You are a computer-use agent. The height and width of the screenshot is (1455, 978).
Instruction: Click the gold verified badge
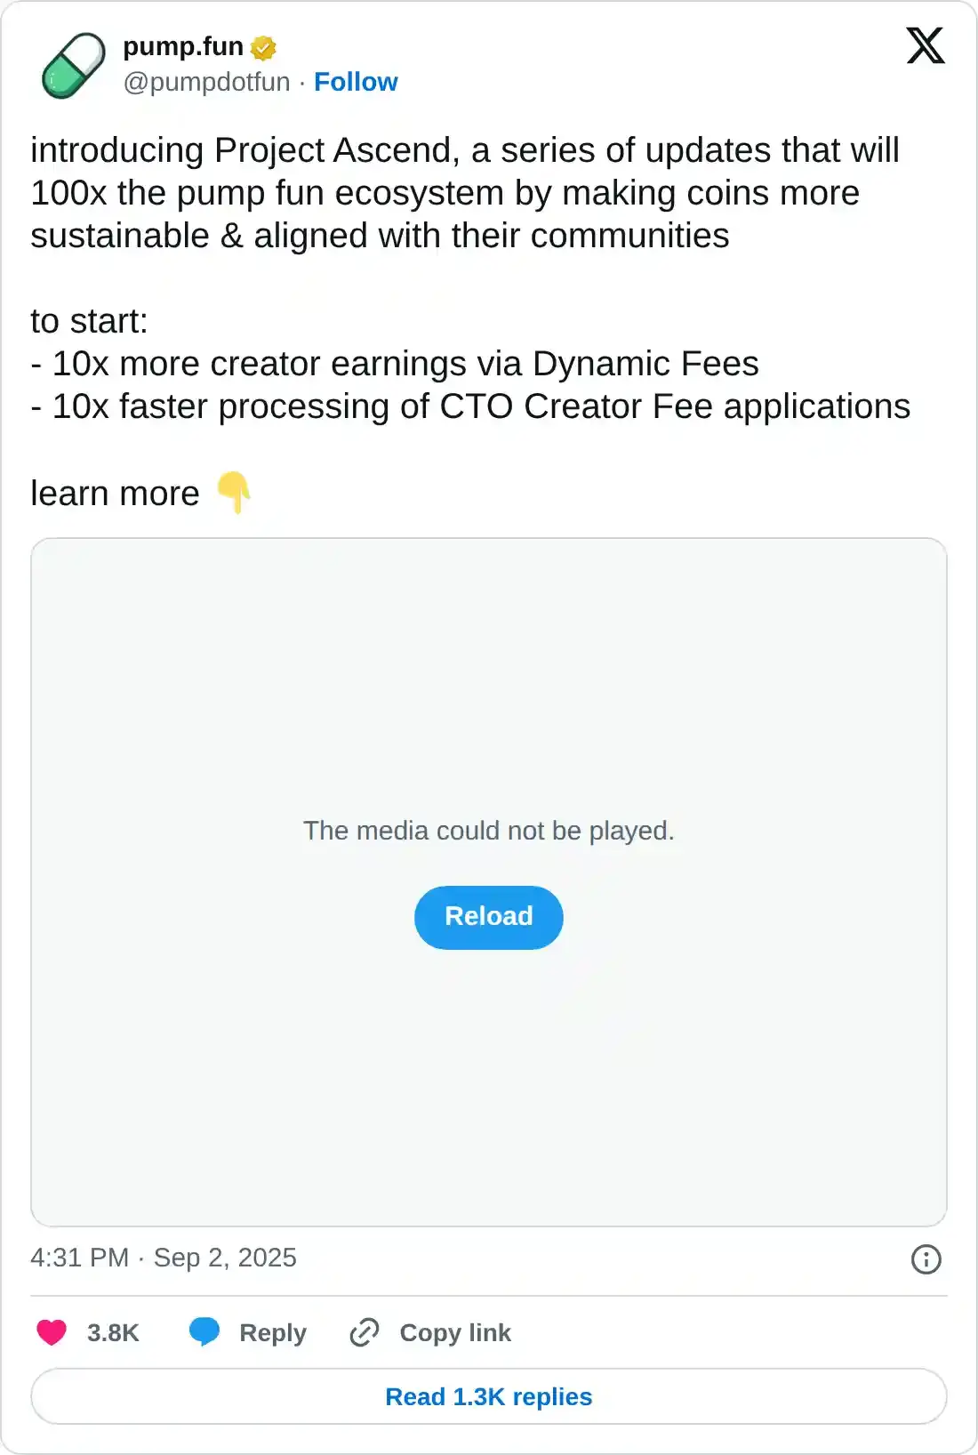coord(264,47)
